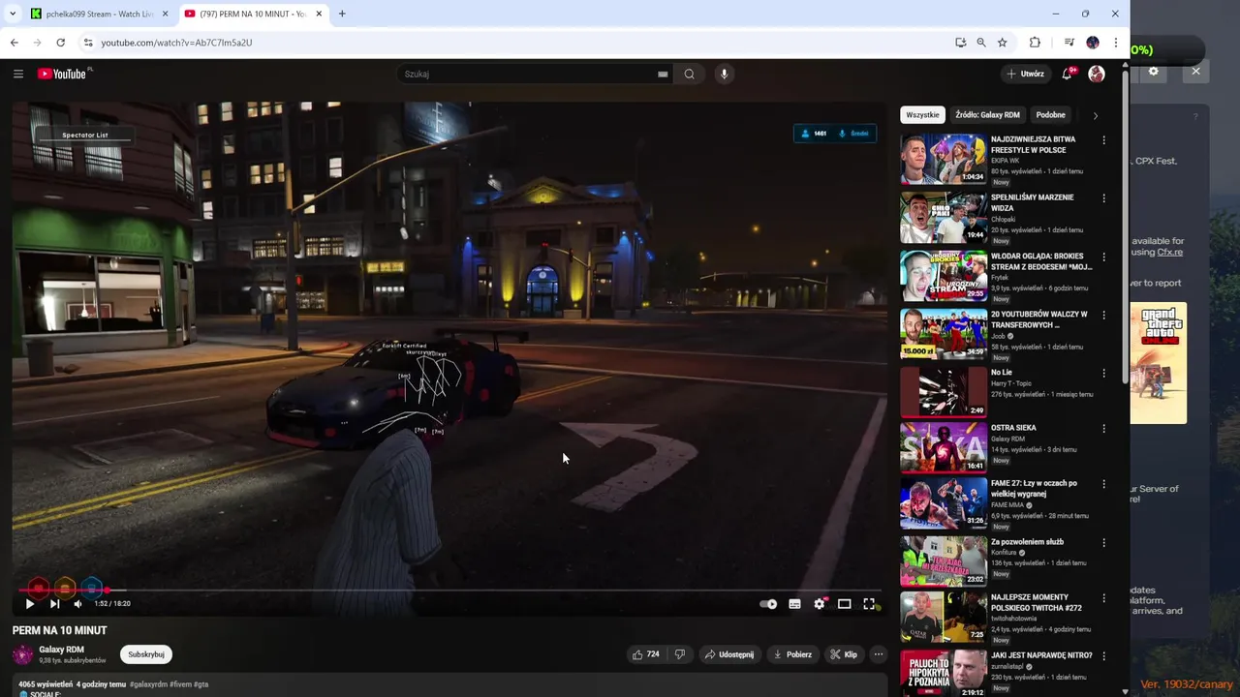
Task: Open player settings gear
Action: (x=820, y=603)
